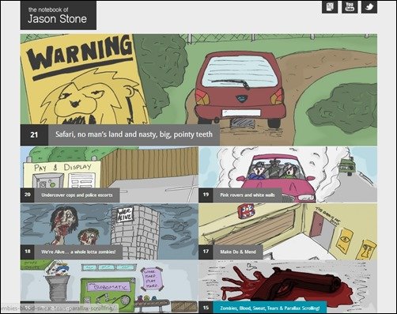Image resolution: width=397 pixels, height=314 pixels.
Task: Open the blog/notebook icon in header
Action: pyautogui.click(x=330, y=7)
